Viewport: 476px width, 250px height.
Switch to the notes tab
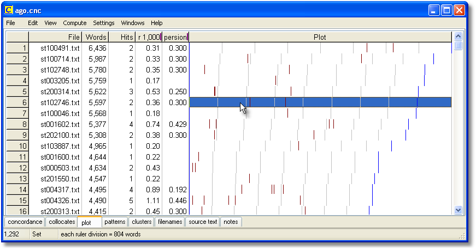point(231,222)
